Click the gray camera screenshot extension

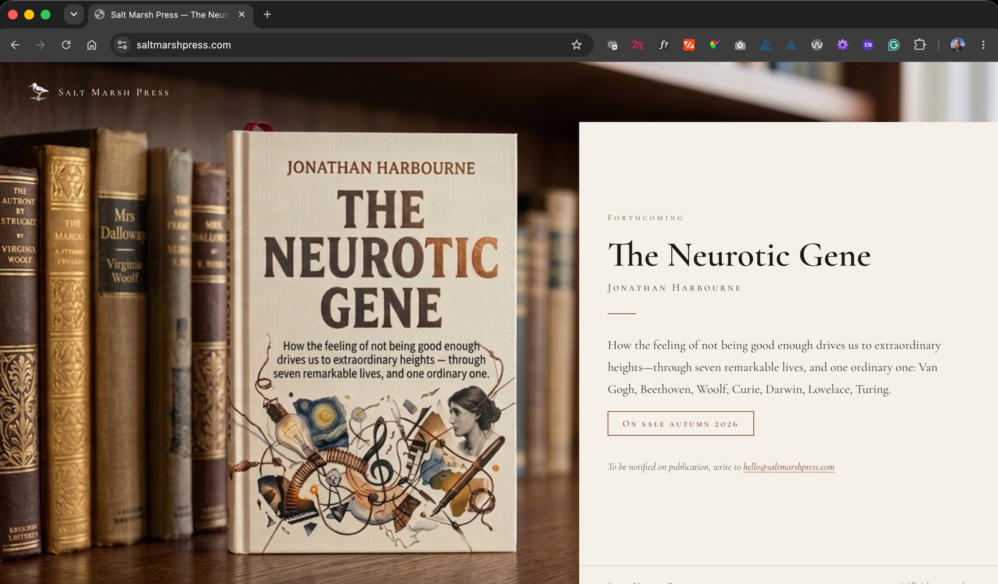(x=740, y=45)
